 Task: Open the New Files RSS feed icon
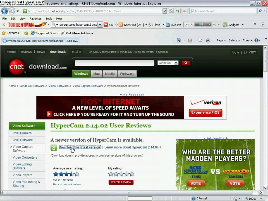(x=121, y=25)
